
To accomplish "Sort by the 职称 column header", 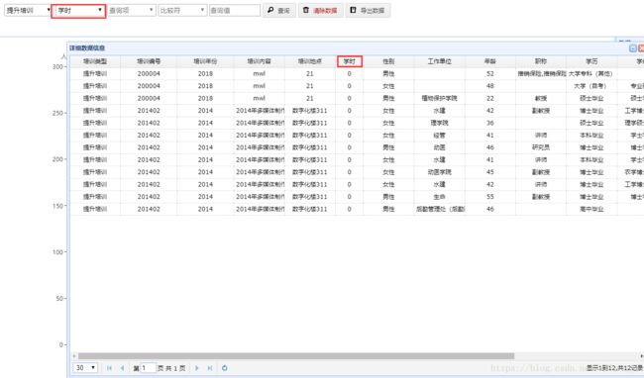I will point(541,61).
